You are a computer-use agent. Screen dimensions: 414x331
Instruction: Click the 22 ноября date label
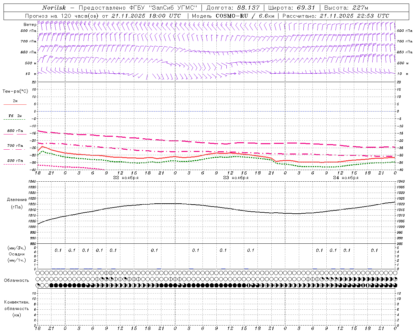(x=125, y=178)
